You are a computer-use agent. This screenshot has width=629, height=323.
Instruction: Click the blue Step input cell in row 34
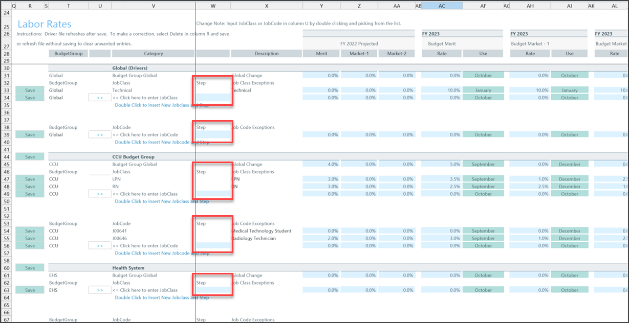pyautogui.click(x=213, y=98)
